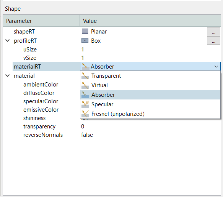The height and width of the screenshot is (197, 223).
Task: Click the Virtual material icon in list
Action: (x=85, y=85)
